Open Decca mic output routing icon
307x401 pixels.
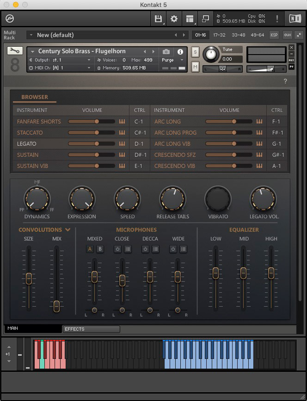click(155, 249)
